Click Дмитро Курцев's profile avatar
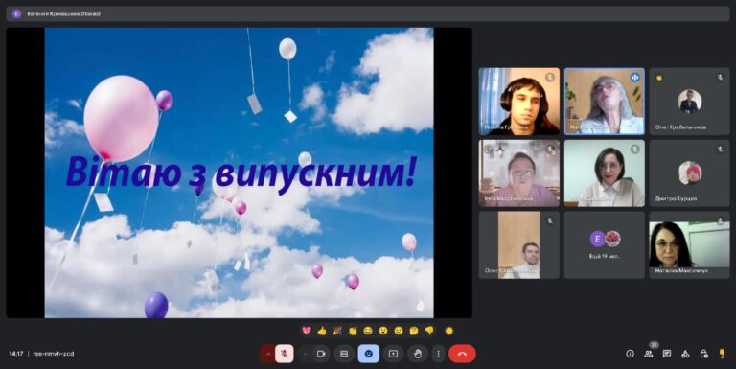The width and height of the screenshot is (736, 369). click(690, 173)
